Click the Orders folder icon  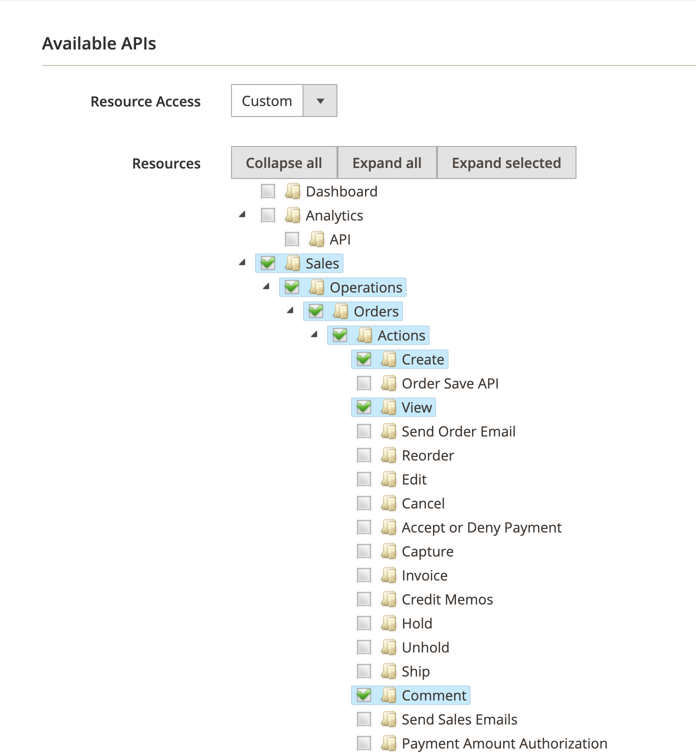(x=340, y=311)
